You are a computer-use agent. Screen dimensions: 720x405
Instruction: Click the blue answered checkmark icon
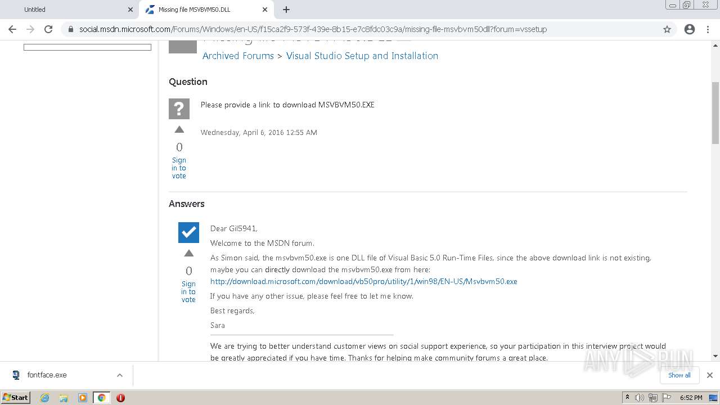coord(188,232)
